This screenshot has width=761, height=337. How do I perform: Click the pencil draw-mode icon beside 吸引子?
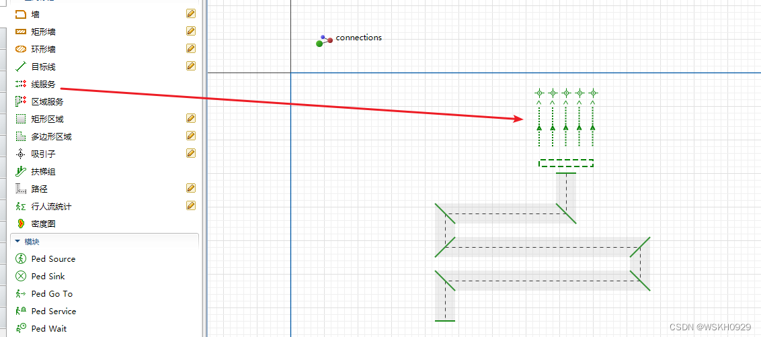(x=191, y=153)
